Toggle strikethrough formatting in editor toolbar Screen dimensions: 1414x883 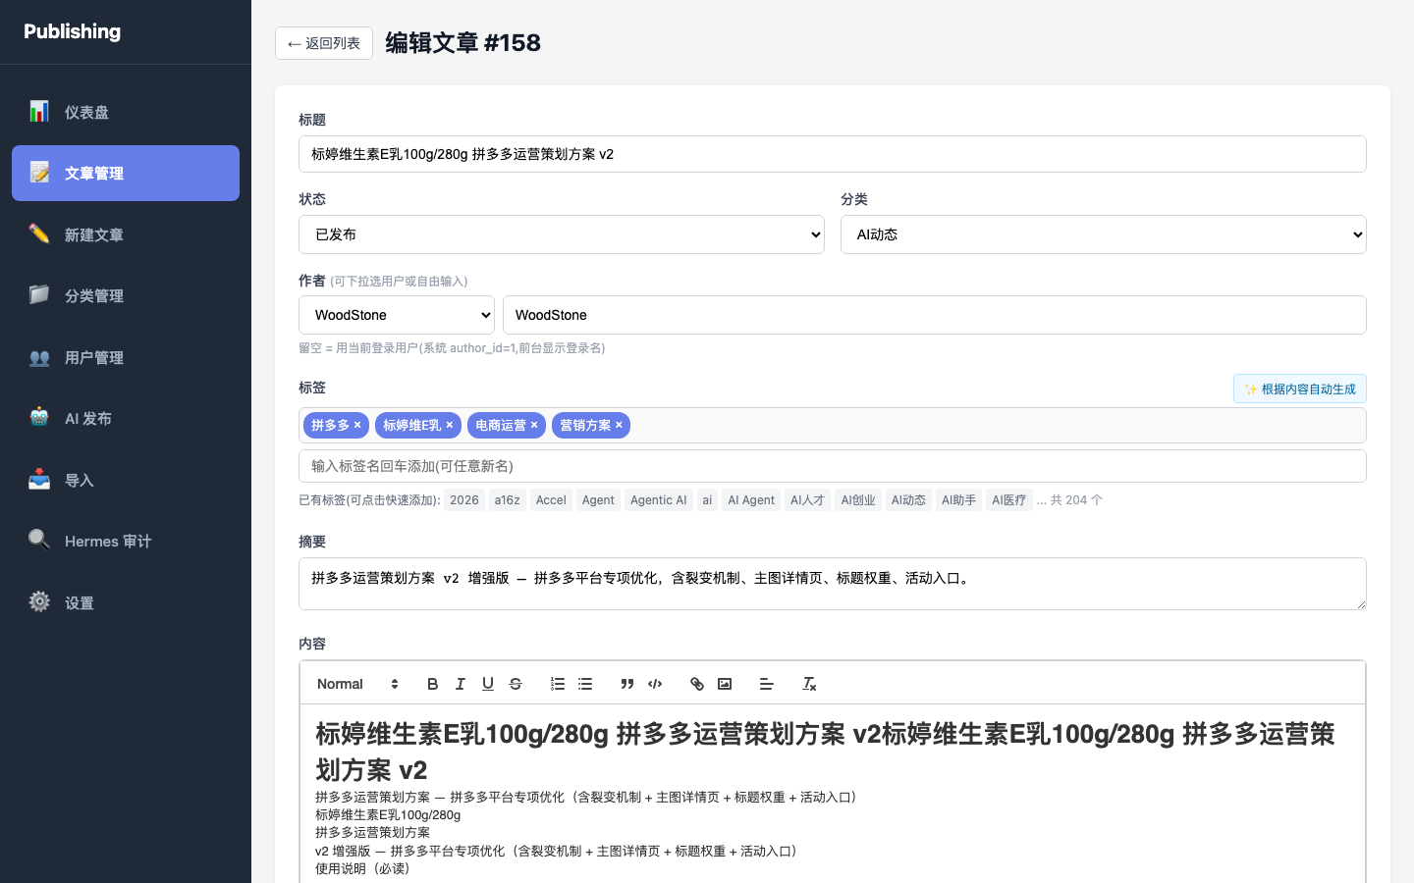click(x=516, y=684)
